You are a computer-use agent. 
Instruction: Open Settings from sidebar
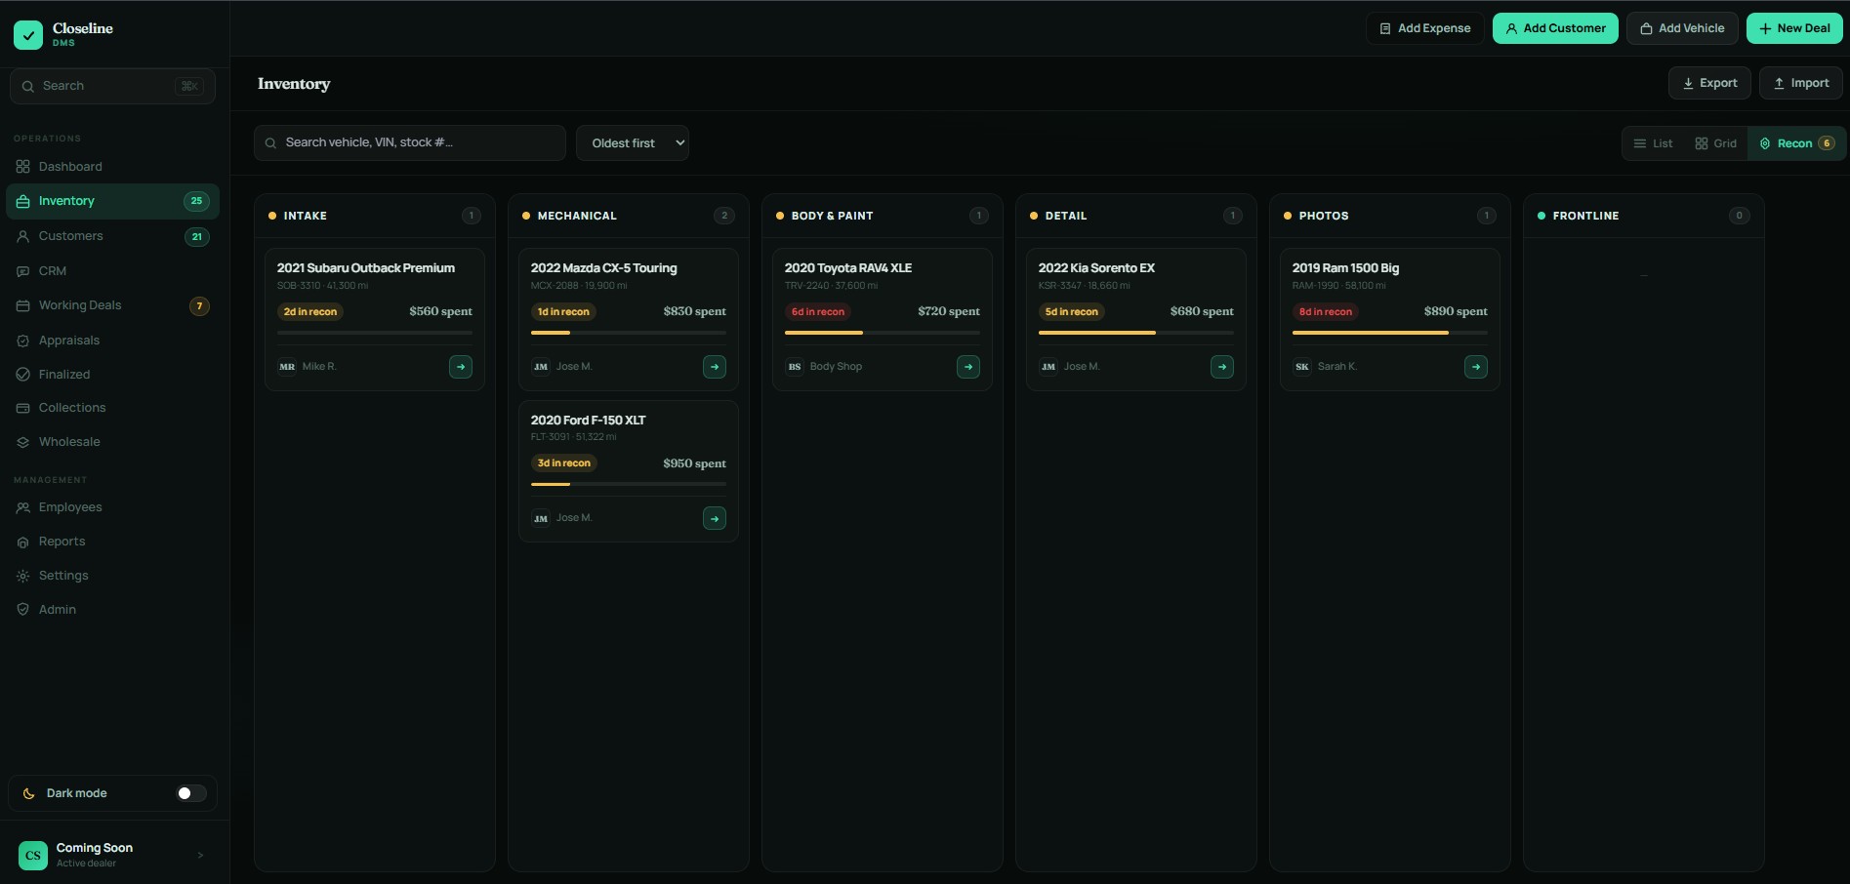[x=112, y=576]
